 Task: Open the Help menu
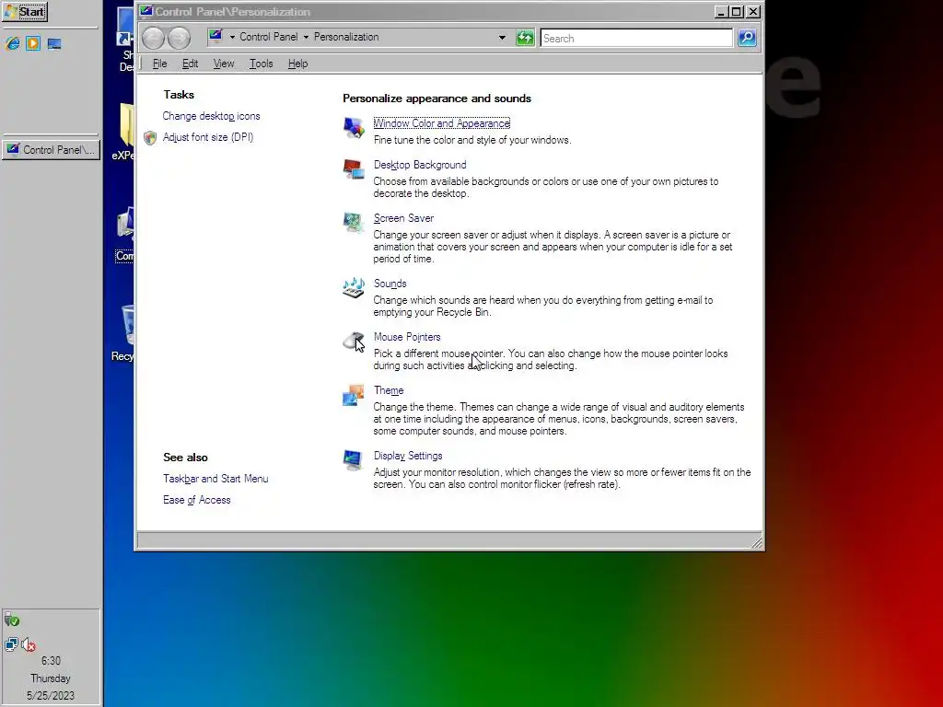(297, 64)
